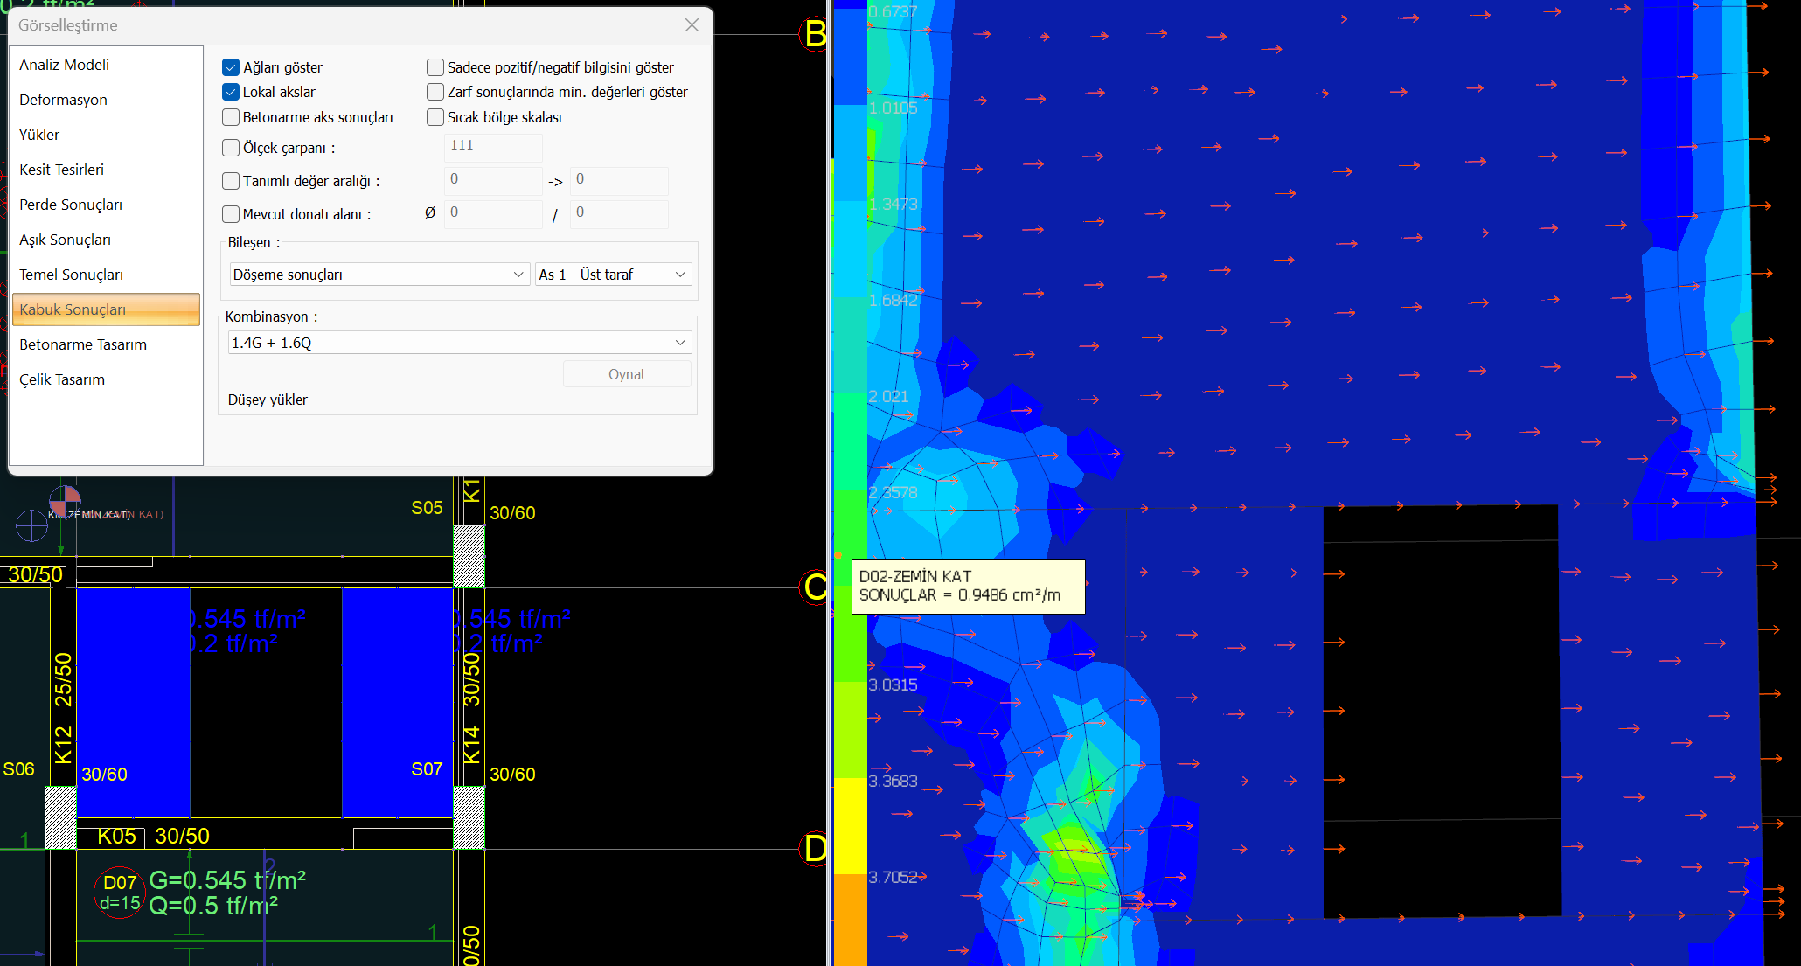The image size is (1801, 966).
Task: Uncheck the Ağları göster checkbox
Action: click(231, 67)
